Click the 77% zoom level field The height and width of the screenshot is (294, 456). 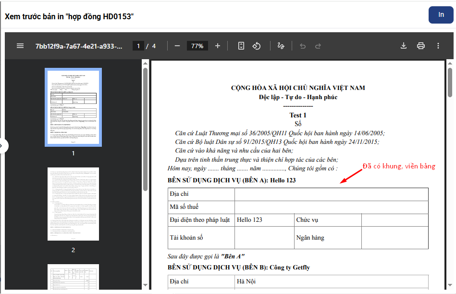click(x=197, y=46)
